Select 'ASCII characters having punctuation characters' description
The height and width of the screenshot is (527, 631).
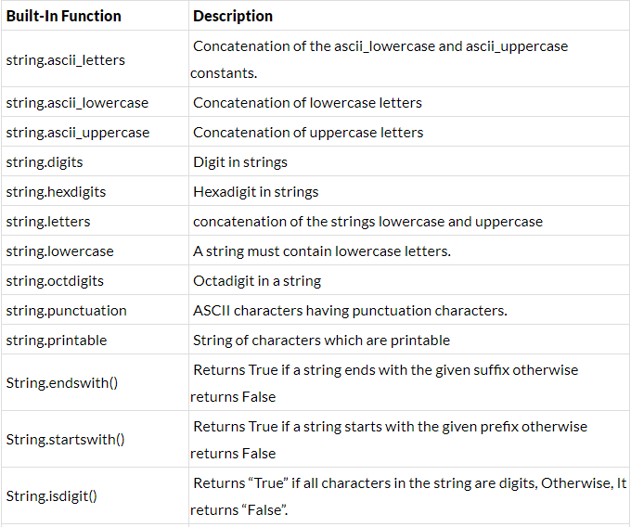point(350,311)
